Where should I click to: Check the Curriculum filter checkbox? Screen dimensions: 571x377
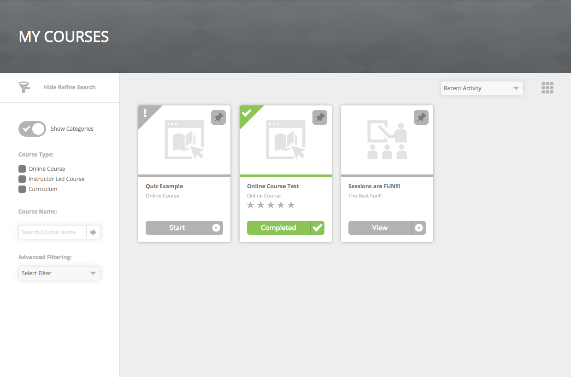[22, 189]
